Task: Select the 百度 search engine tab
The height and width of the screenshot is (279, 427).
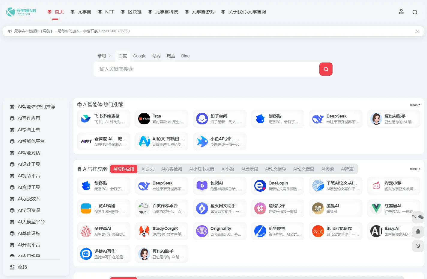Action: (123, 56)
